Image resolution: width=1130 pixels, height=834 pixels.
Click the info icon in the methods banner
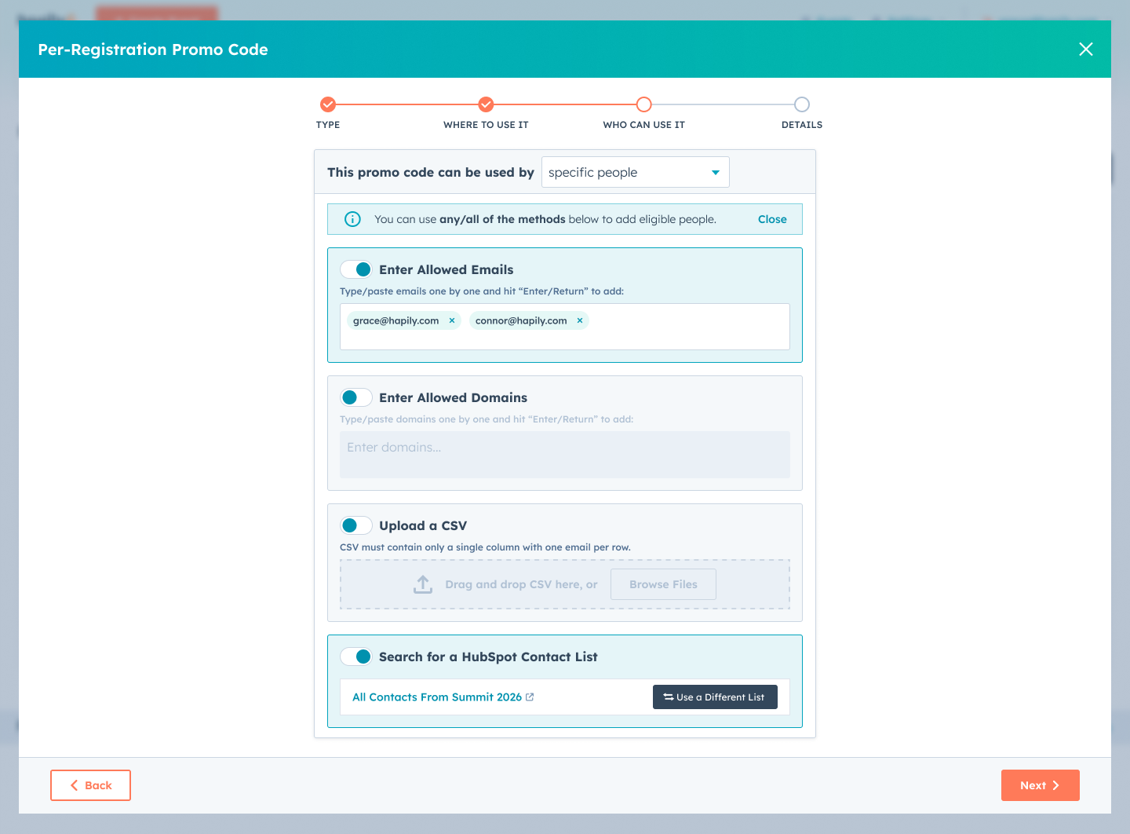point(353,219)
